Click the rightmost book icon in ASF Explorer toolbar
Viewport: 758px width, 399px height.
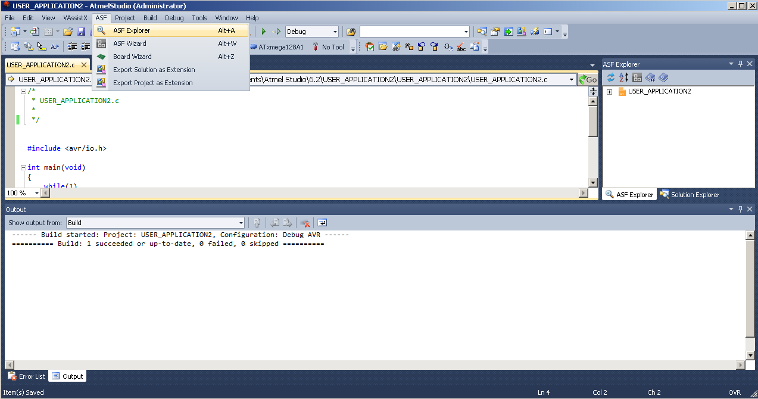[664, 77]
